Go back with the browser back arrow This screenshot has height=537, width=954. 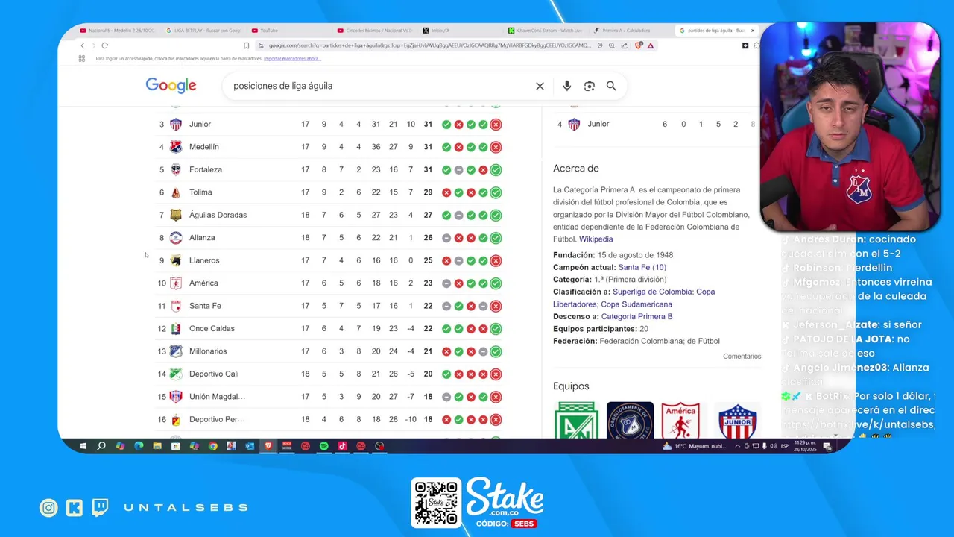(83, 45)
